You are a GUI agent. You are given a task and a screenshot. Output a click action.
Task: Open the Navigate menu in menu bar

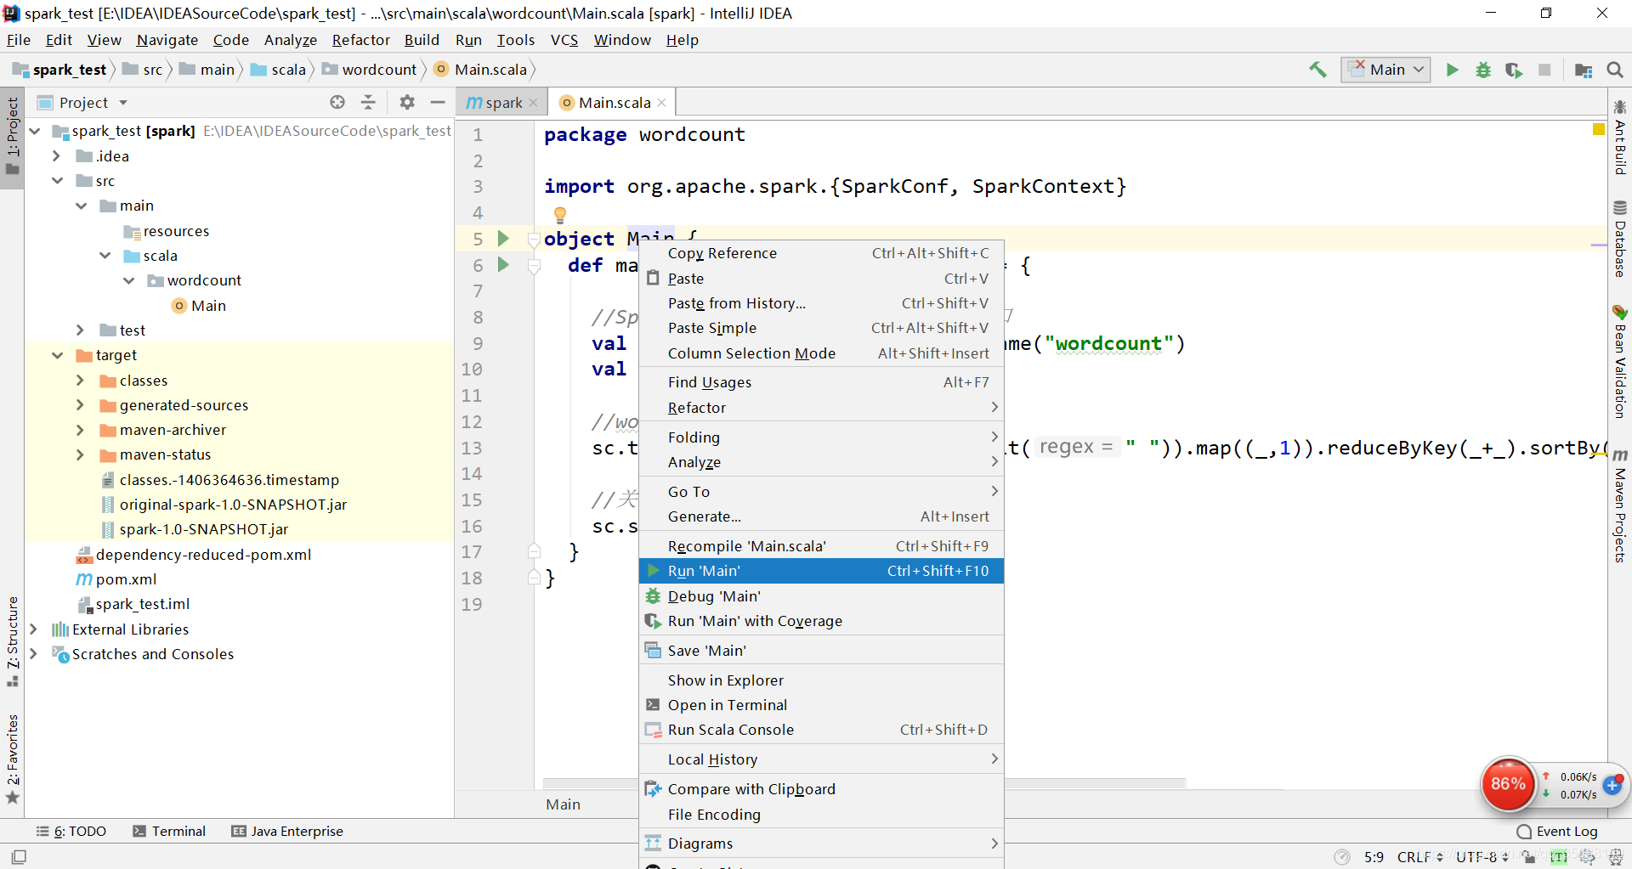(x=167, y=40)
